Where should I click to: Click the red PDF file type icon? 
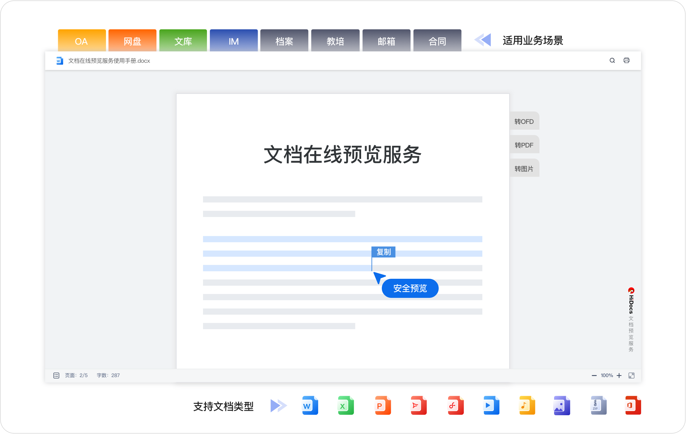tap(419, 405)
